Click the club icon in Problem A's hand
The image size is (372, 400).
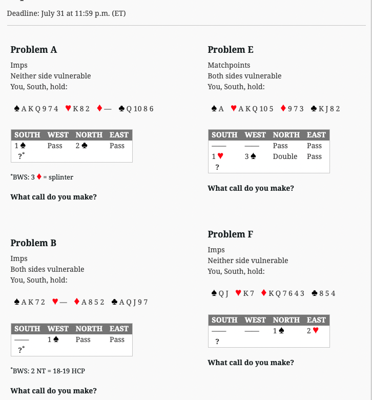[121, 109]
